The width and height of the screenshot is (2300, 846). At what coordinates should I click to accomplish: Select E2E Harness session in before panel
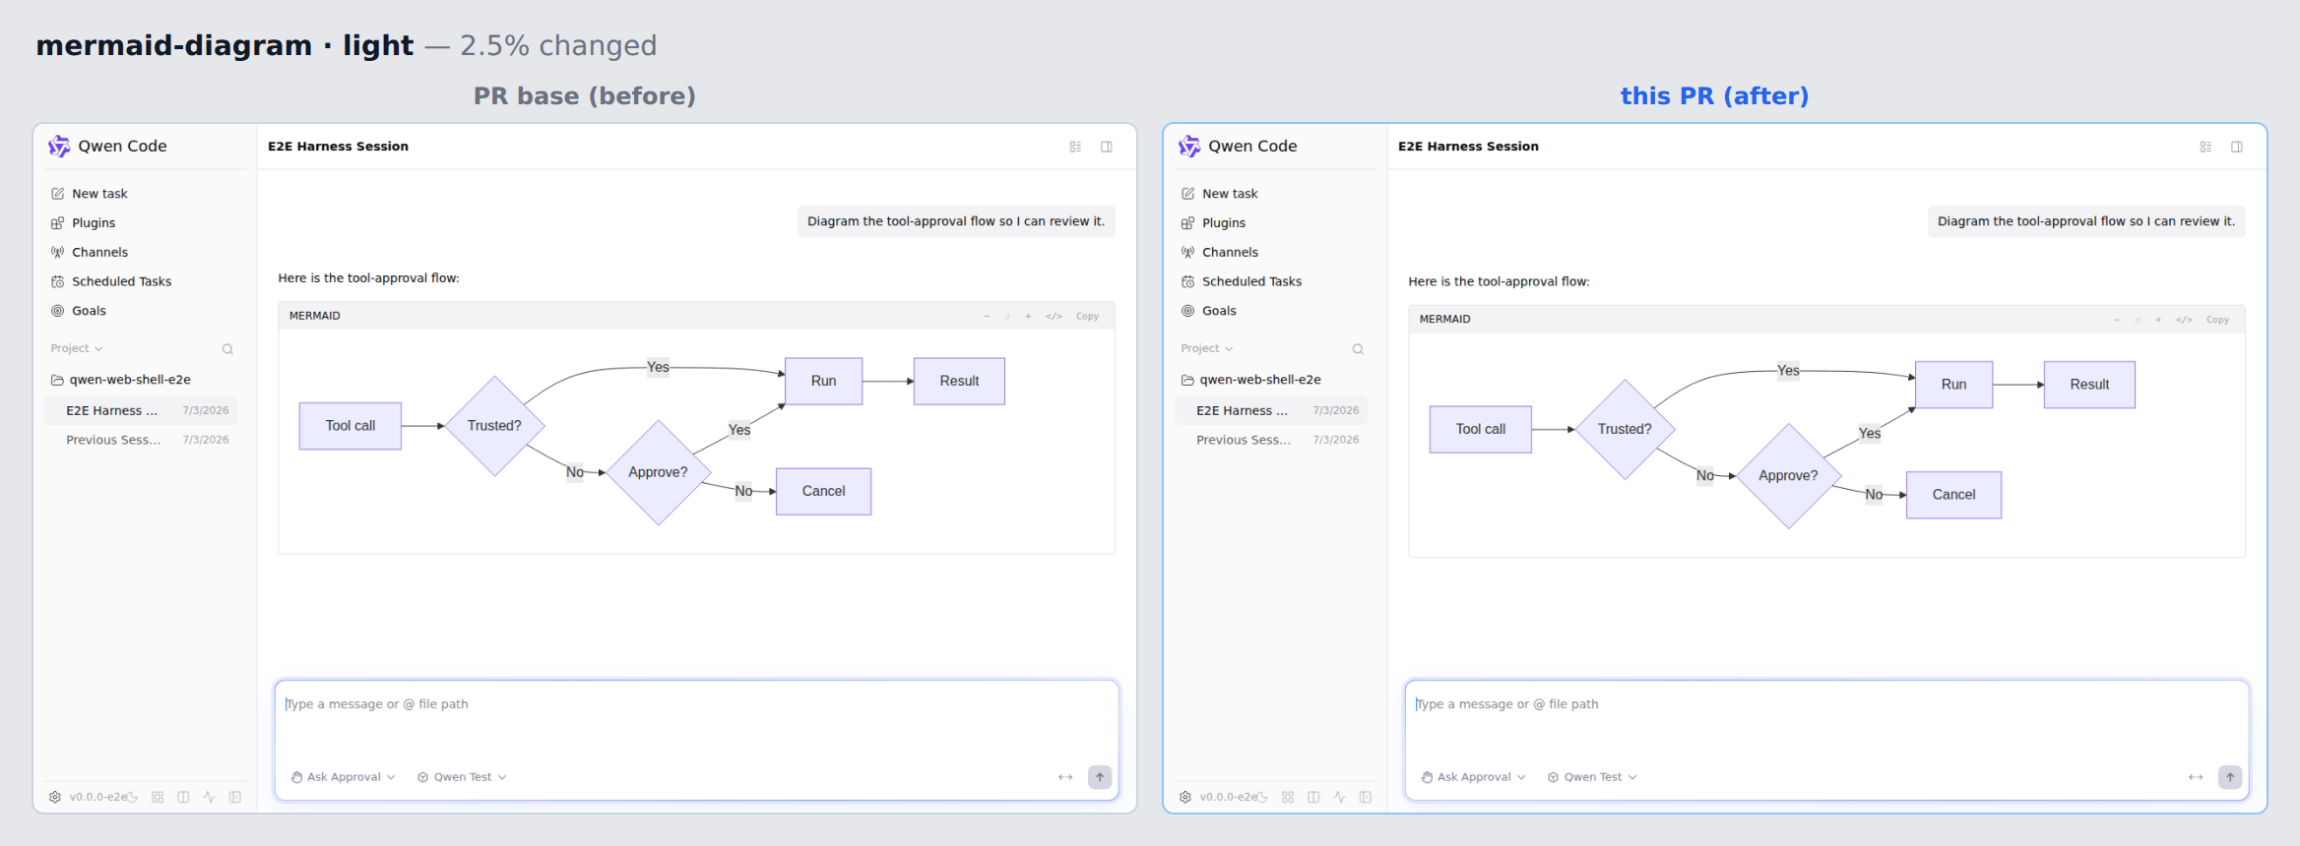pyautogui.click(x=141, y=411)
